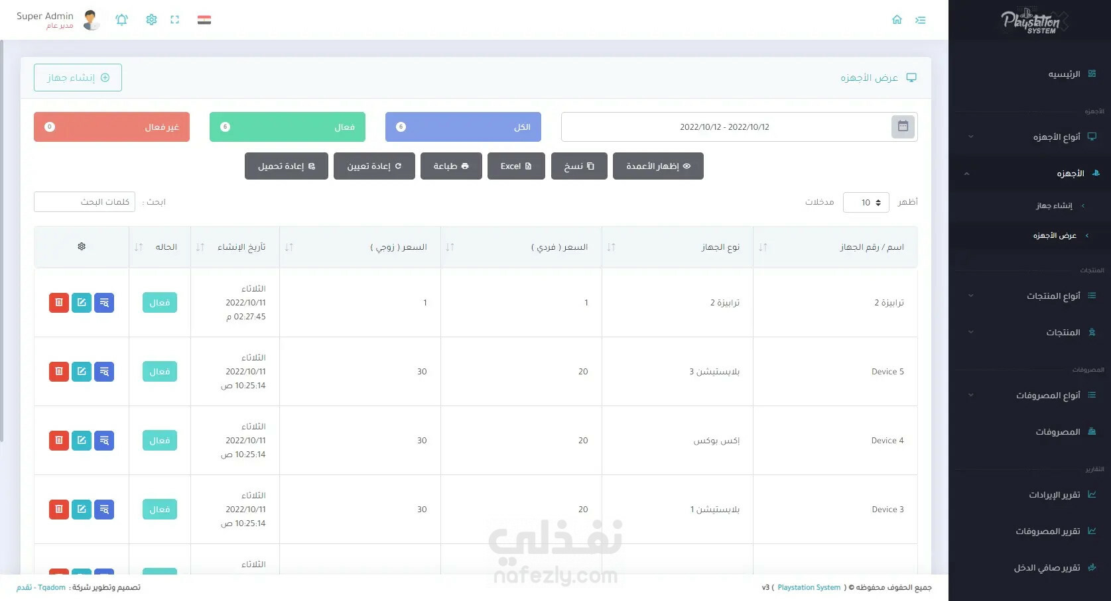Screen dimensions: 1111x601
Task: Open the entries-per-page dropdown showing 10
Action: [866, 202]
